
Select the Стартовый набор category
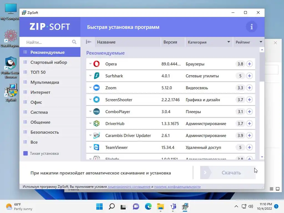point(50,62)
